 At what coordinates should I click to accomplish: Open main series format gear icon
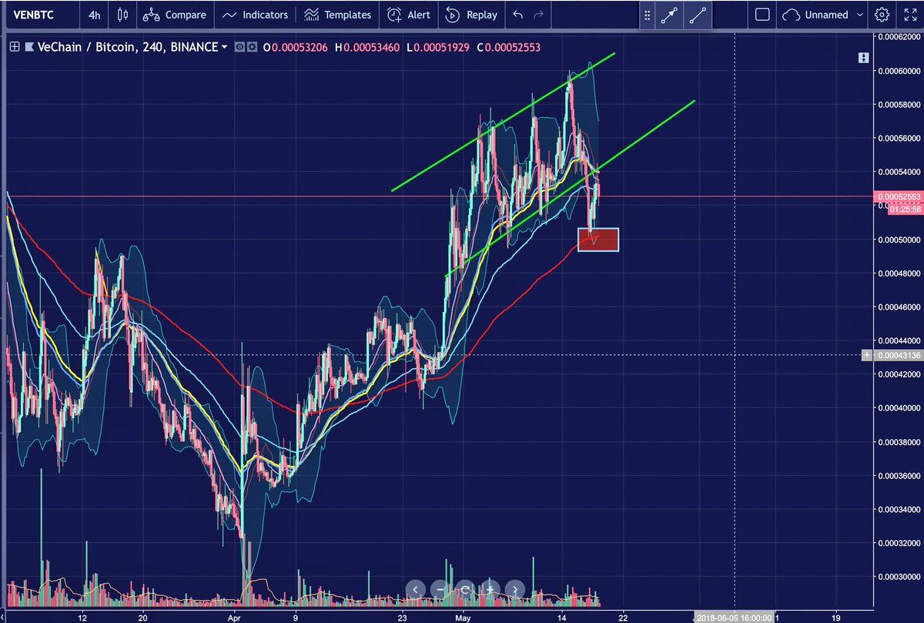coord(251,48)
